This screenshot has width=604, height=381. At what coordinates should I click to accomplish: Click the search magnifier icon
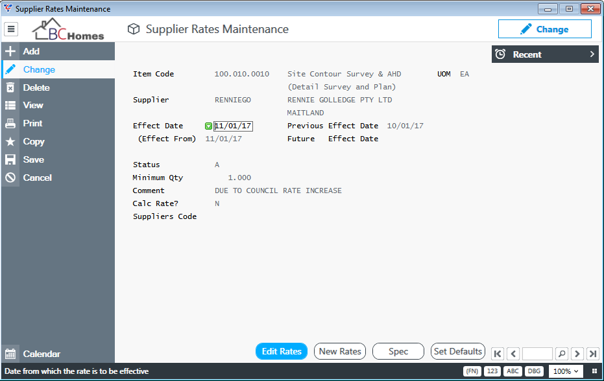562,353
